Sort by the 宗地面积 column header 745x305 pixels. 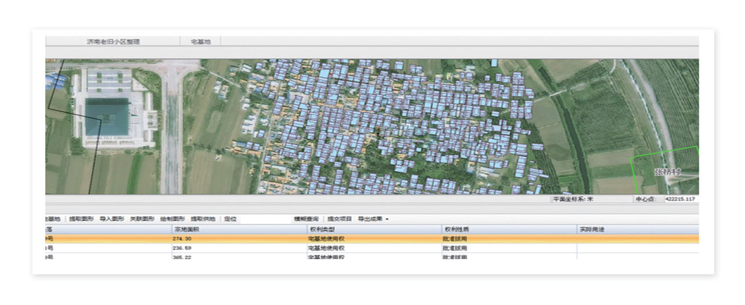238,230
